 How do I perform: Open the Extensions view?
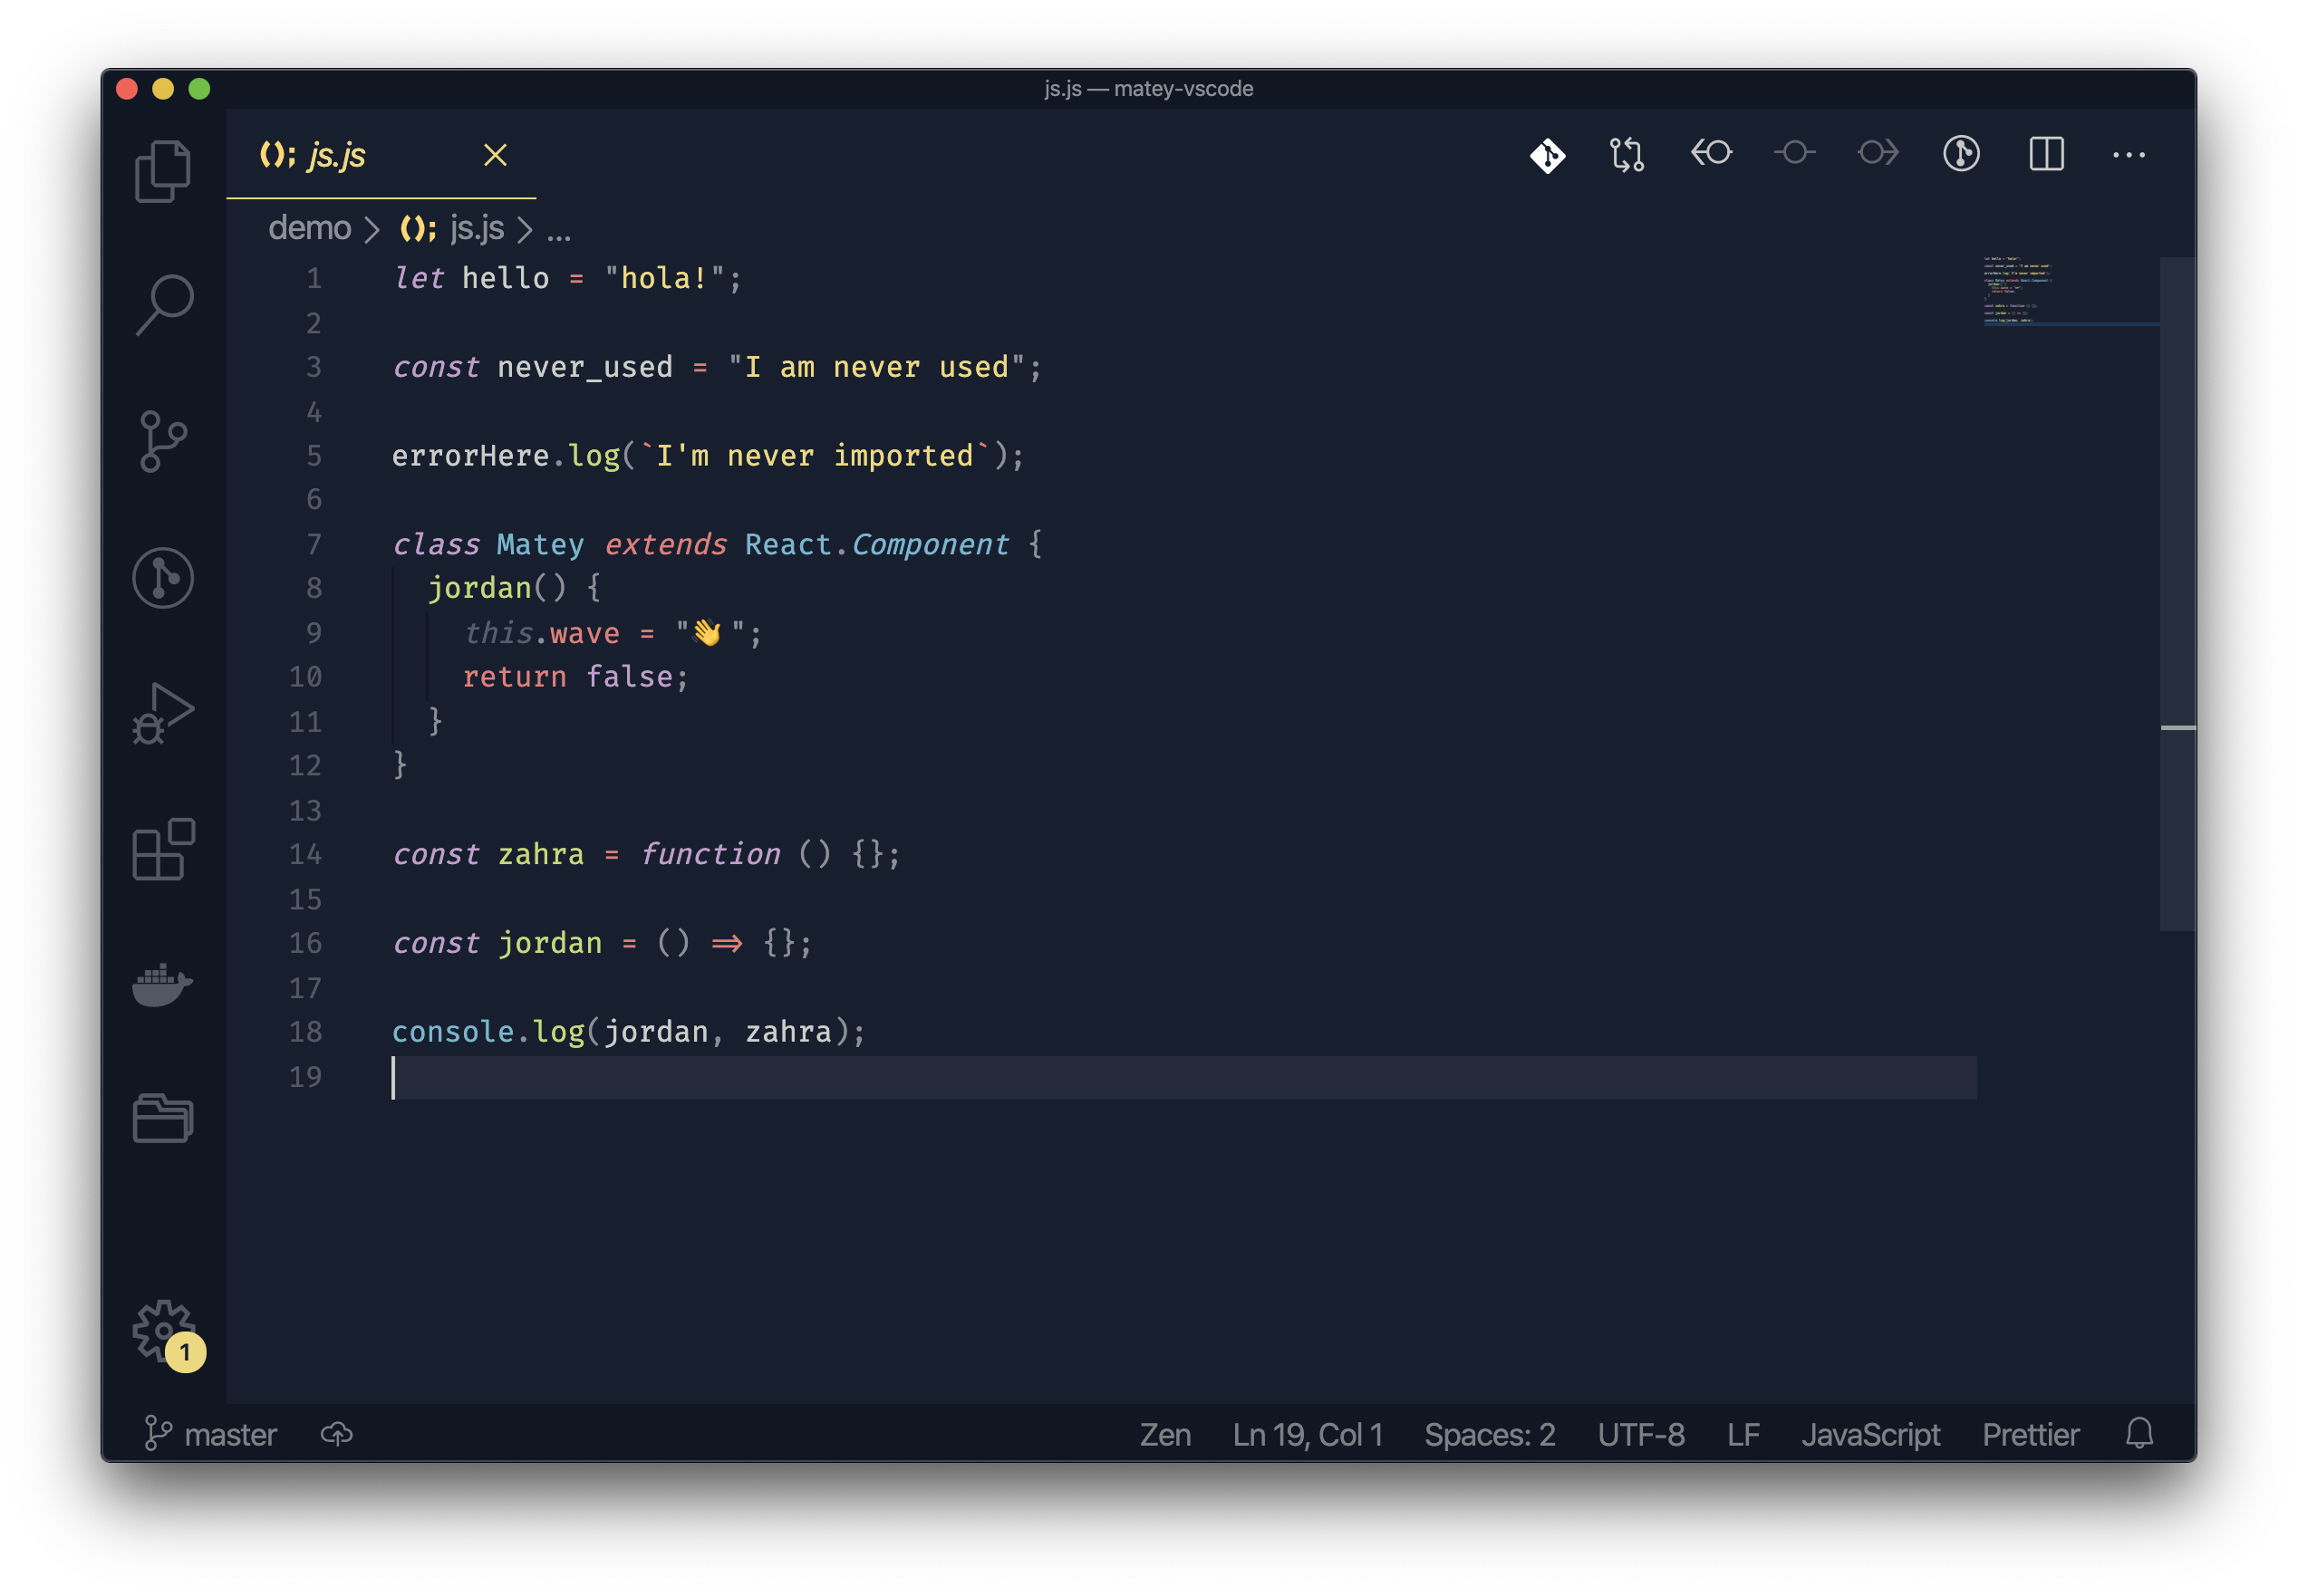163,850
